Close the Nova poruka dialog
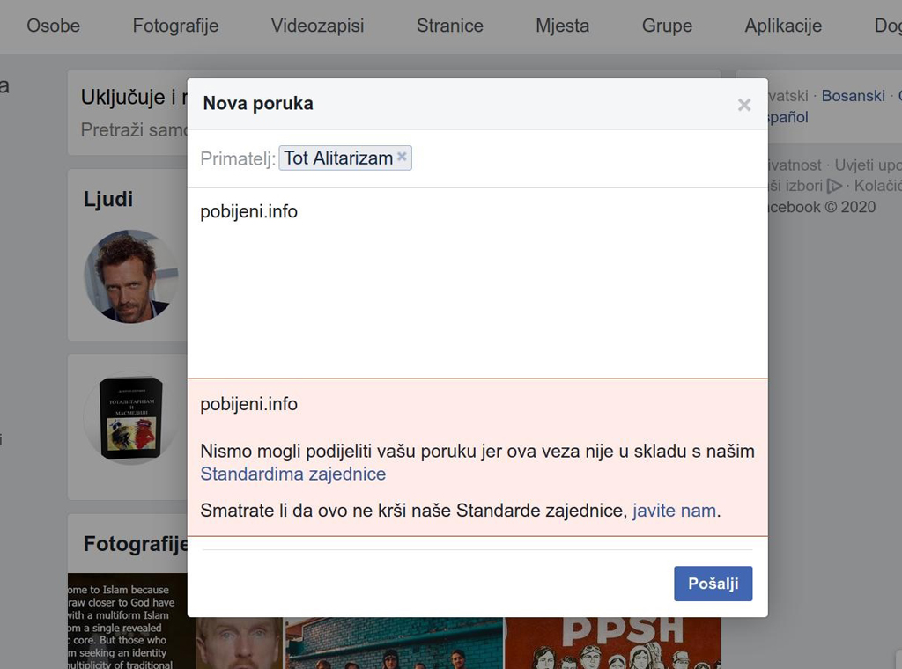 click(x=744, y=105)
